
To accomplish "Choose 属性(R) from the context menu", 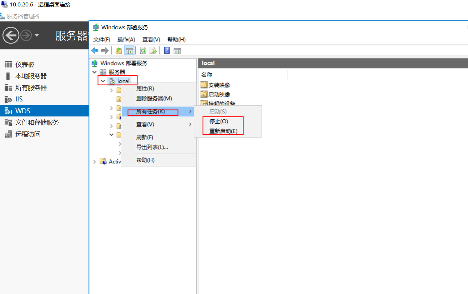I will tap(158, 89).
